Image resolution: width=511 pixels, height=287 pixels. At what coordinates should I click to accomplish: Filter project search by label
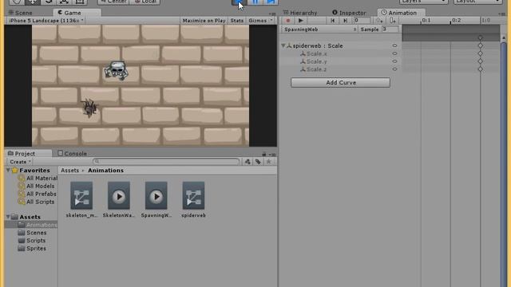[x=258, y=162]
